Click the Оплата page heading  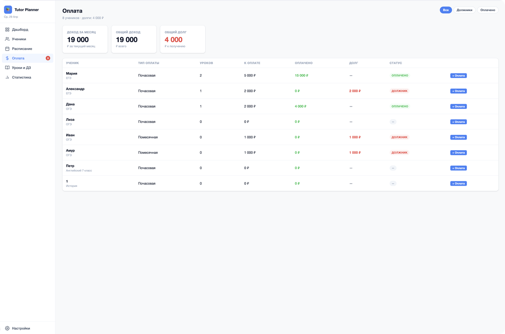point(72,11)
